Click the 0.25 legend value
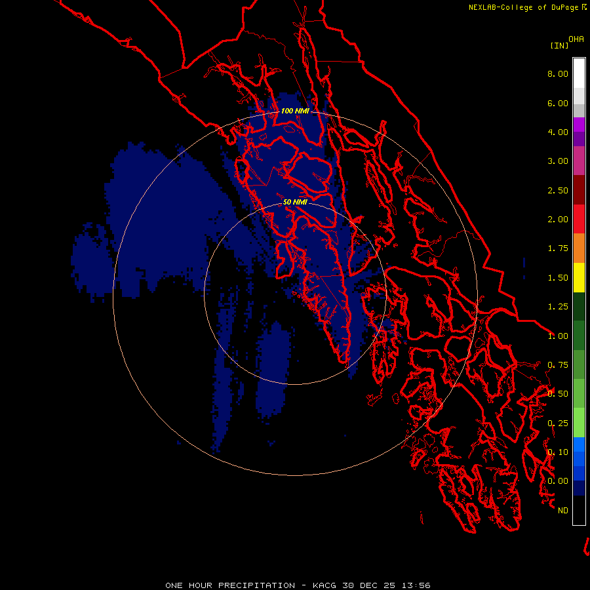The height and width of the screenshot is (590, 590). [558, 423]
